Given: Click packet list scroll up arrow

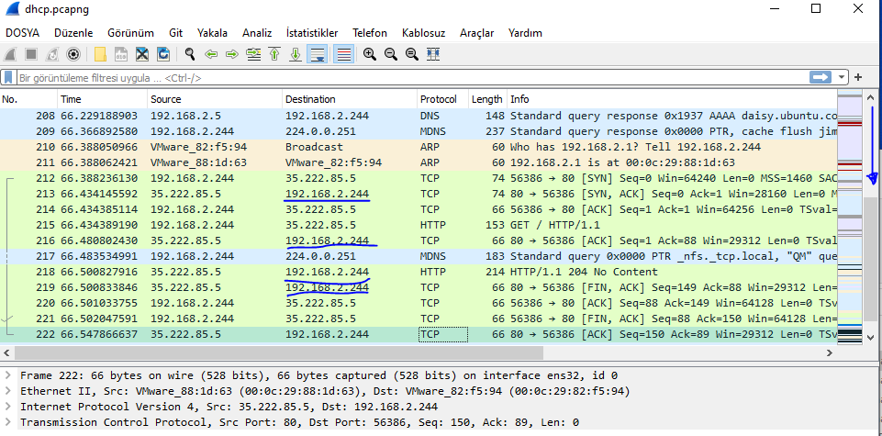Looking at the screenshot, I should pyautogui.click(x=870, y=96).
